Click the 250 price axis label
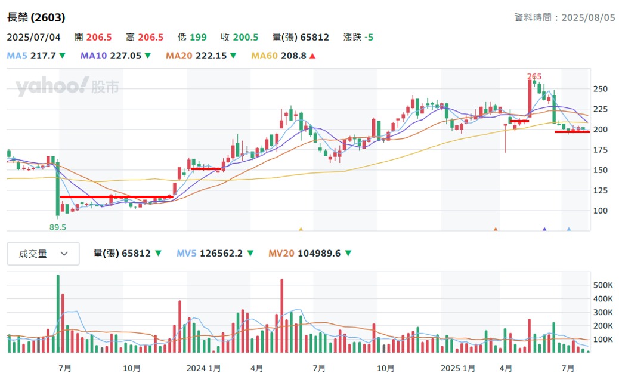 coord(601,89)
